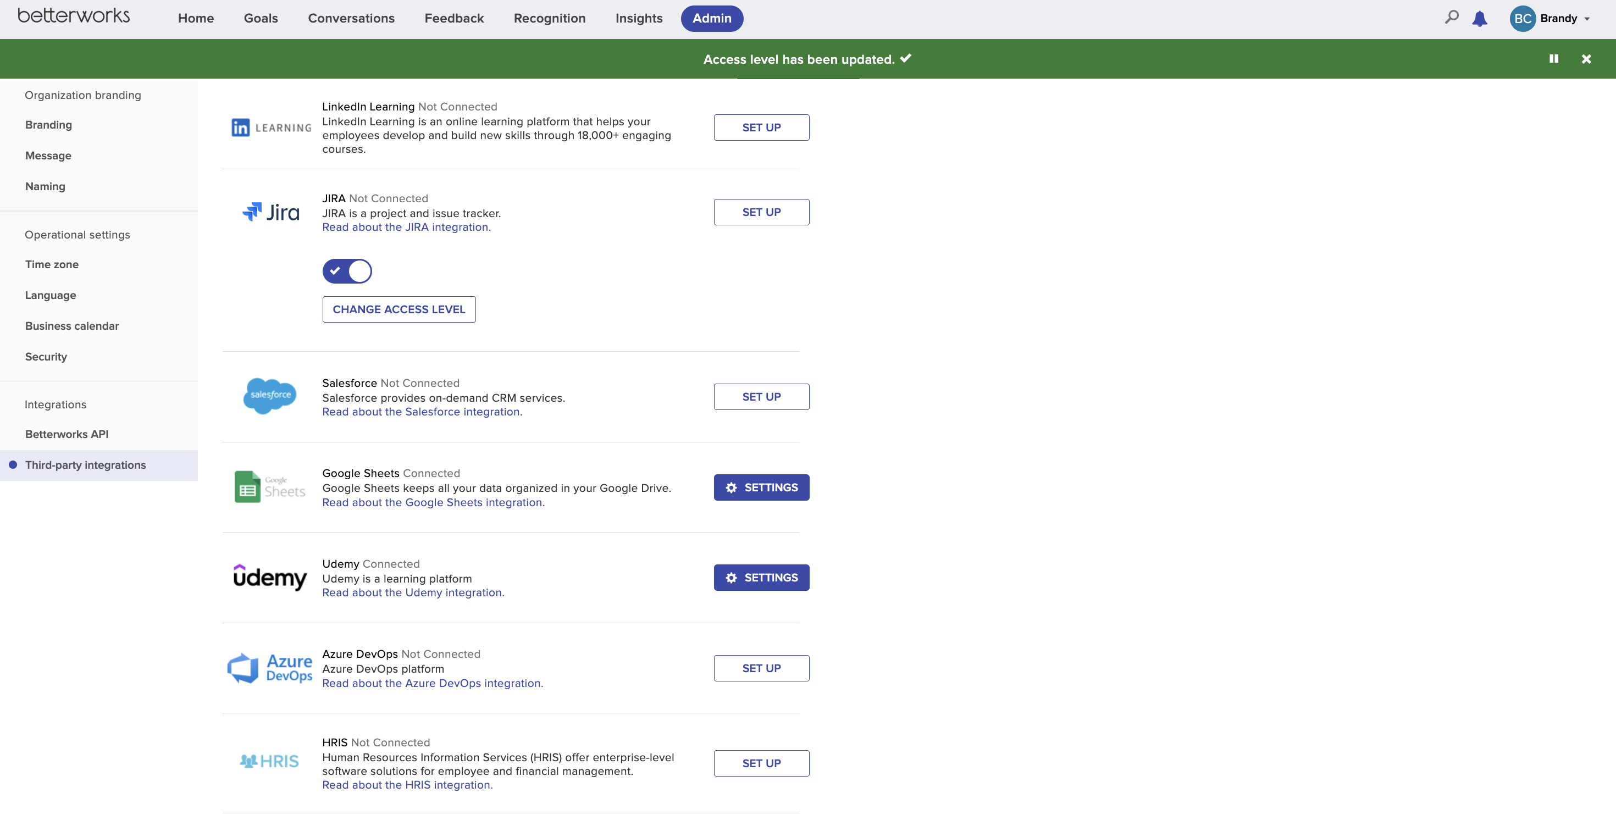Select the Admin tab

click(711, 18)
